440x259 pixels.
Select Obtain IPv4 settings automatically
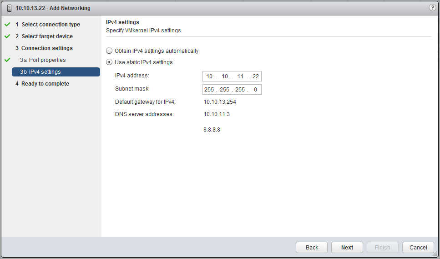coord(109,51)
